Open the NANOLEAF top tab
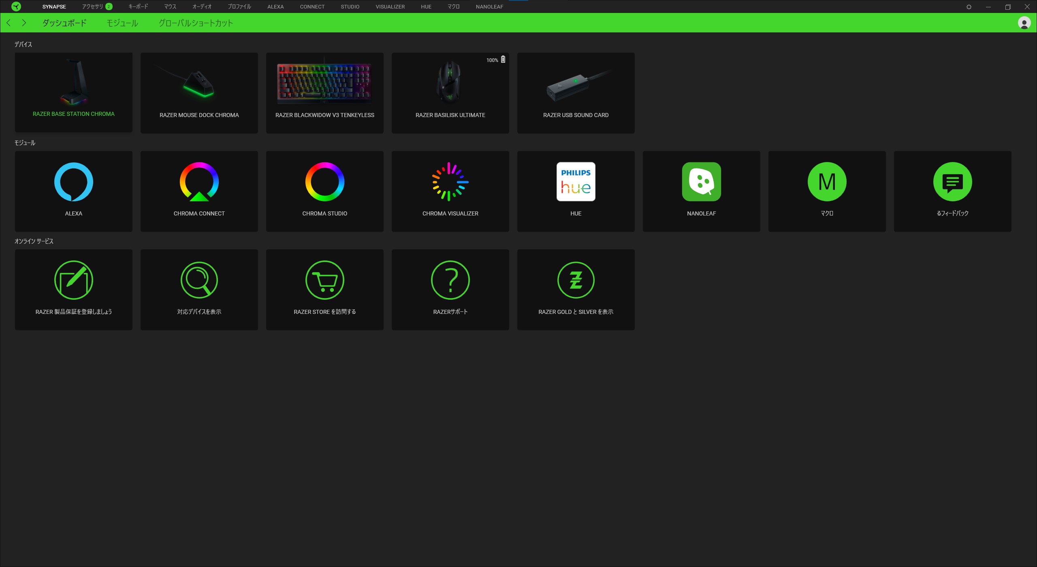This screenshot has width=1037, height=567. click(x=490, y=7)
